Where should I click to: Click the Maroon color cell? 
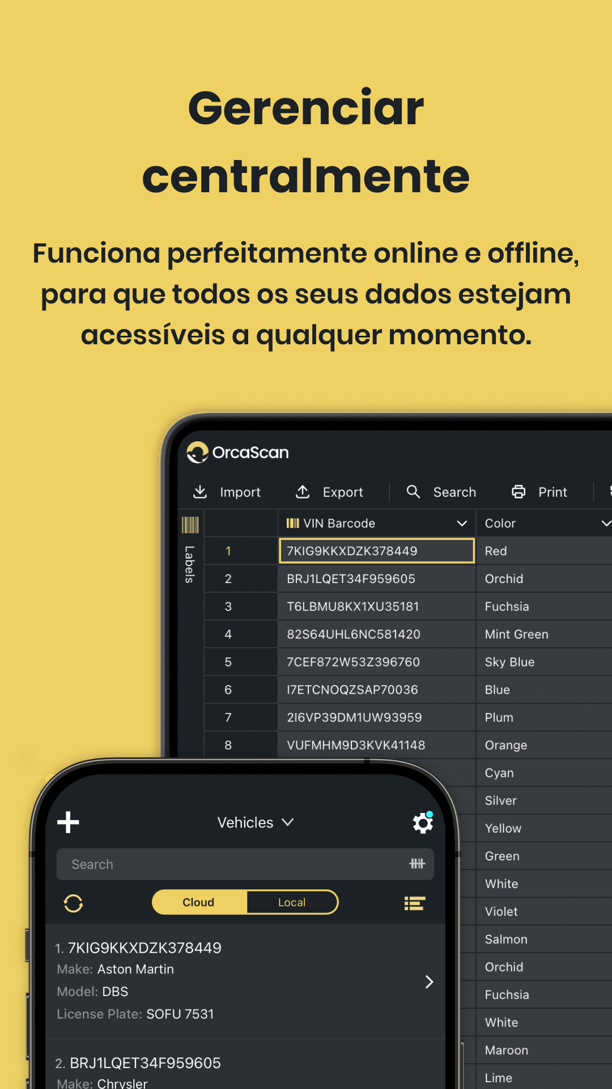click(x=544, y=1050)
